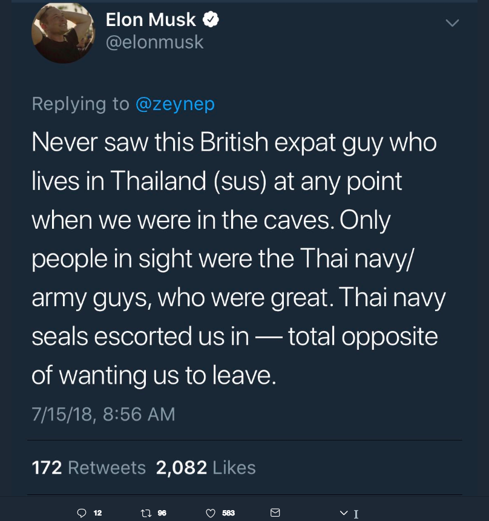
Task: View the 172 Retweets list
Action: coord(89,468)
